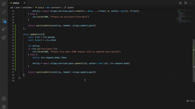The width and height of the screenshot is (195, 109).
Task: Click 'sanitizeEntity' call on line 47
Action: click(44, 72)
